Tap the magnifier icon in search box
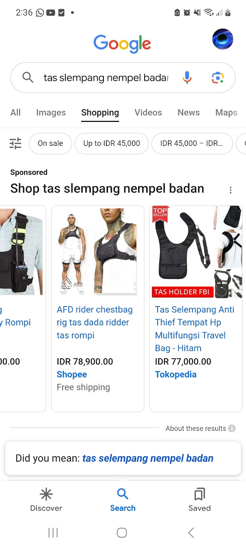The height and width of the screenshot is (548, 246). click(28, 78)
